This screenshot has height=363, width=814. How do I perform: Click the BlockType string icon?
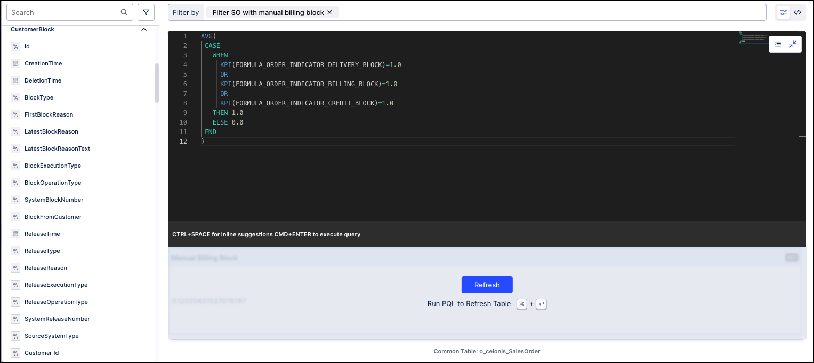coord(15,97)
